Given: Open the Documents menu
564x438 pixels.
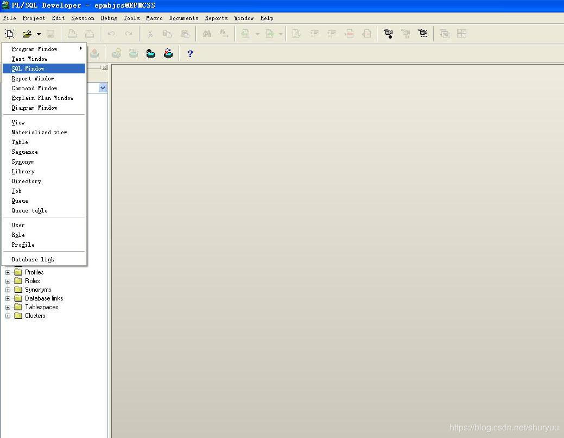Looking at the screenshot, I should 184,18.
